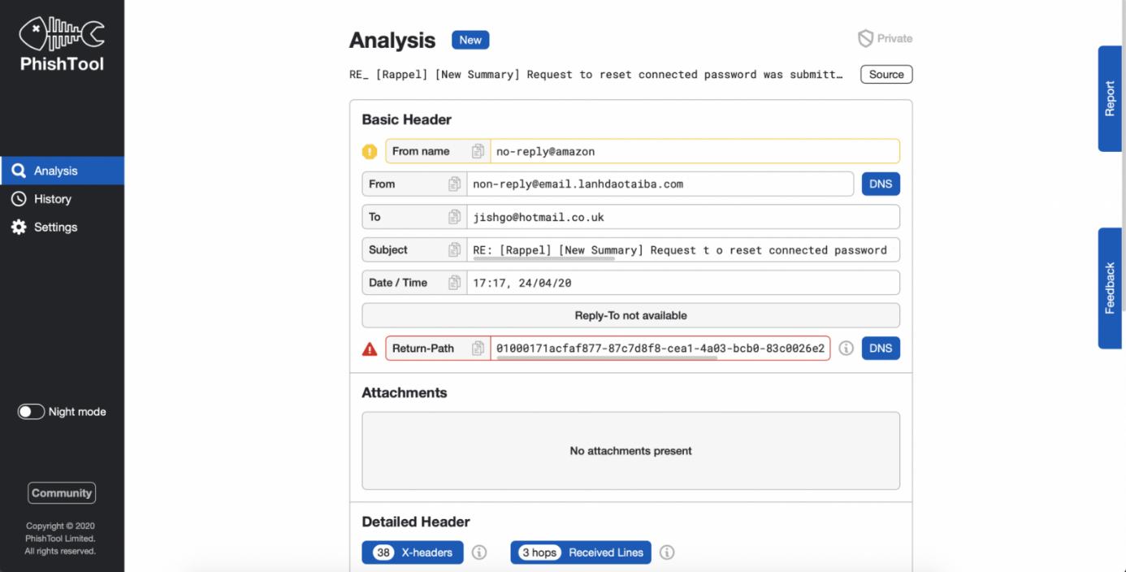This screenshot has height=572, width=1126.
Task: Click DNS button on From row
Action: pos(881,184)
